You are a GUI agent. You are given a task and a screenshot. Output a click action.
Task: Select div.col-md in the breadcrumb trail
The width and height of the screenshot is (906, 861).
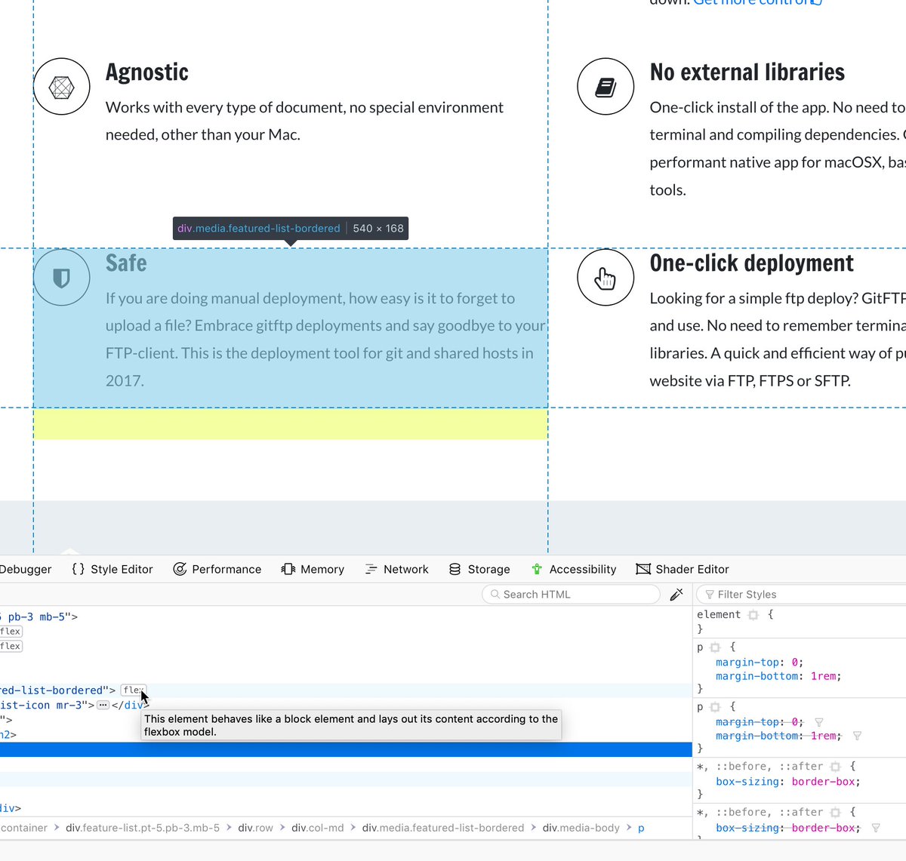tap(318, 828)
